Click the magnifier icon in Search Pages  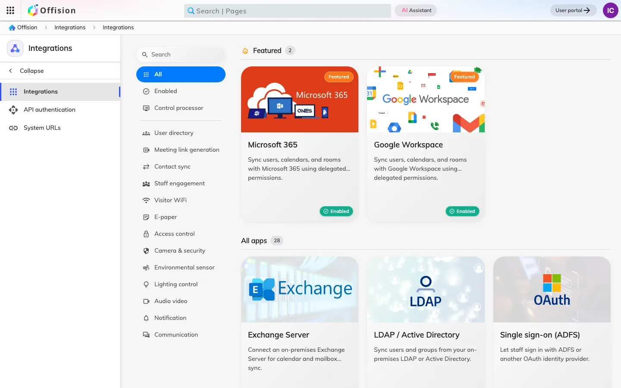(191, 11)
